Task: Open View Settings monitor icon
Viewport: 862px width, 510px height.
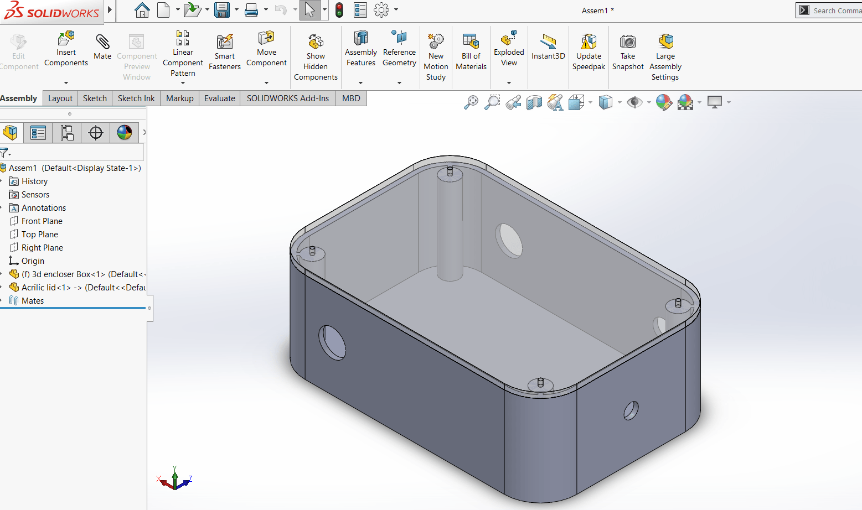Action: 715,102
